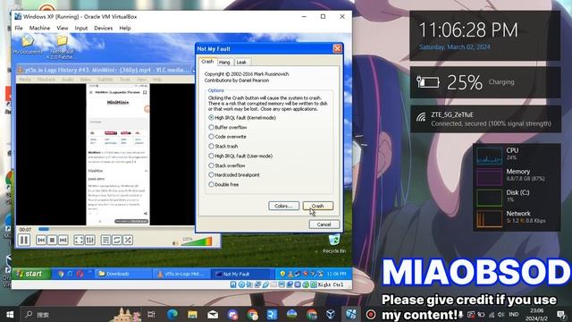Click VirtualBox audio status icon

[x=249, y=284]
